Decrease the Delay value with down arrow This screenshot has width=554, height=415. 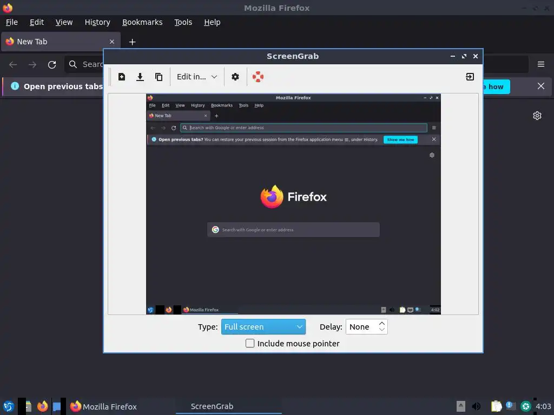(381, 330)
